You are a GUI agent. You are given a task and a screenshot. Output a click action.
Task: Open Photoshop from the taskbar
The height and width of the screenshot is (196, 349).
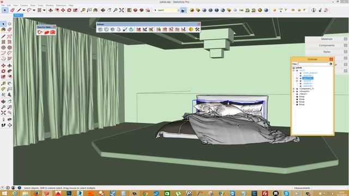click(69, 193)
